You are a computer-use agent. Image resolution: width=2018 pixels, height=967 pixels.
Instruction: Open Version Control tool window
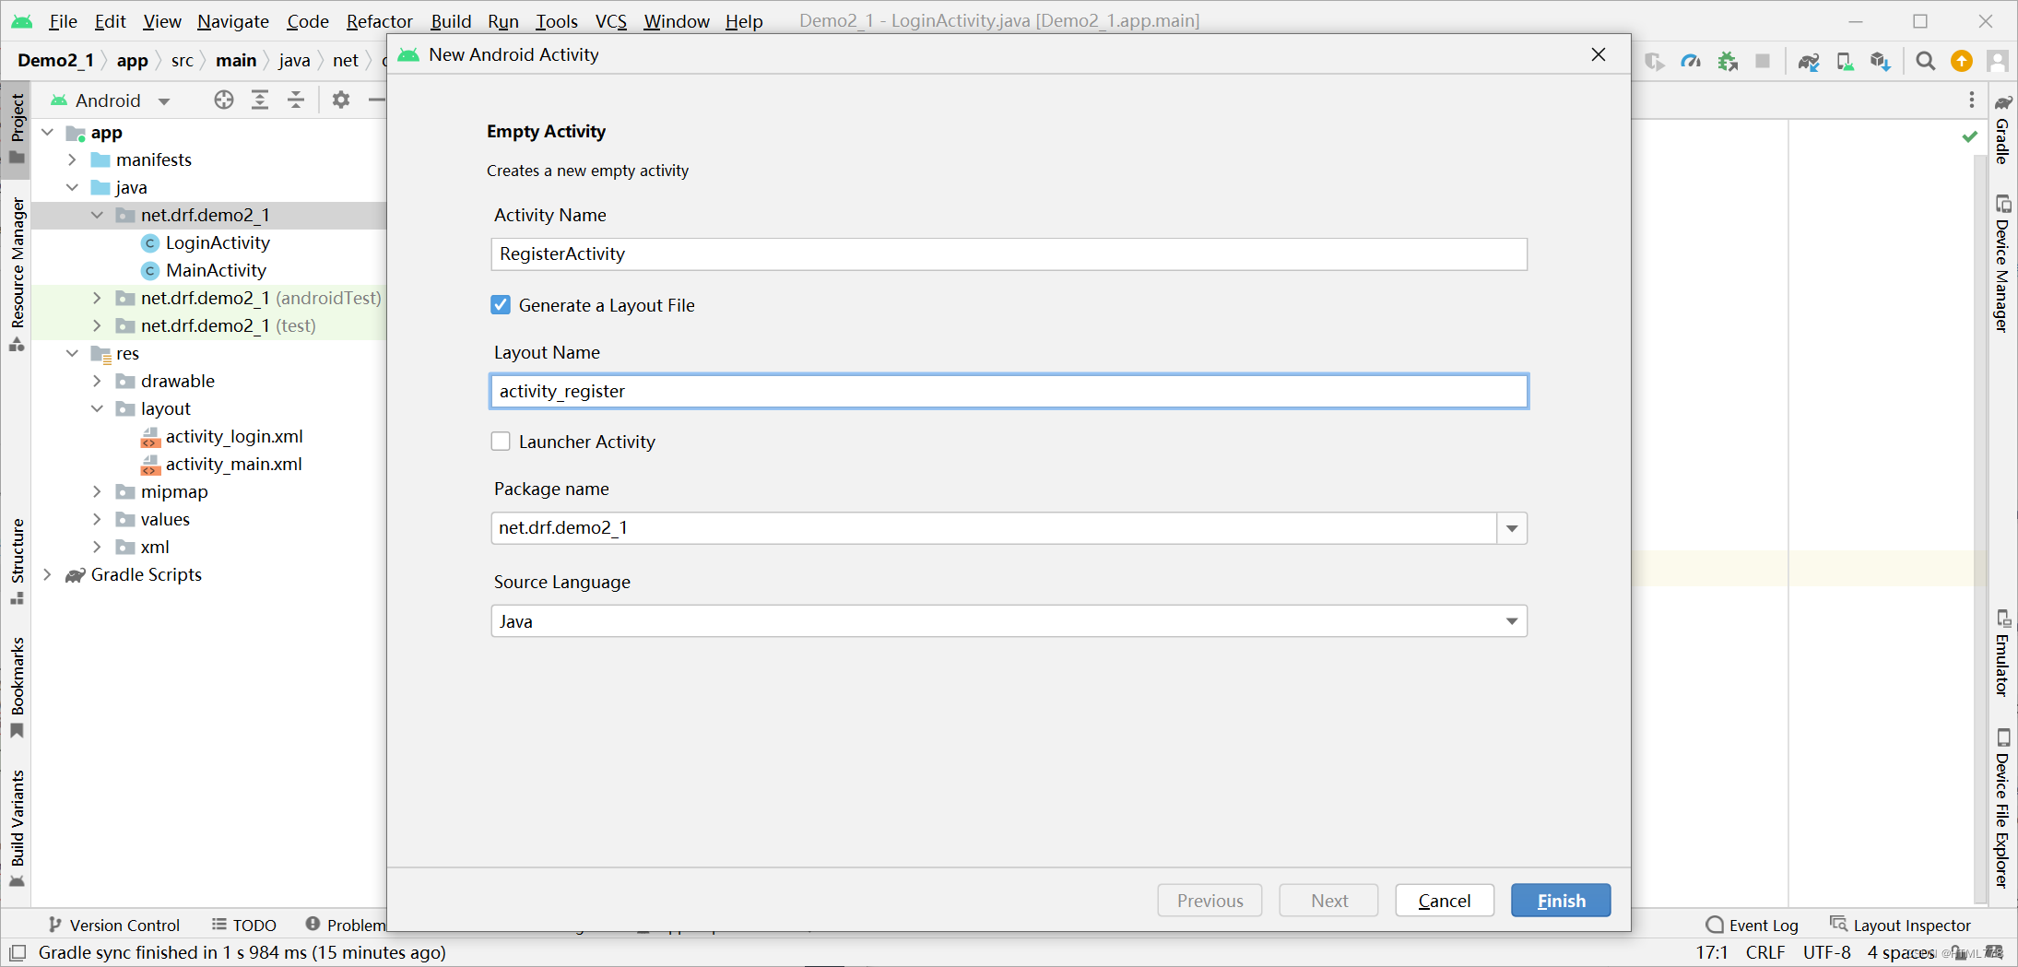point(114,925)
